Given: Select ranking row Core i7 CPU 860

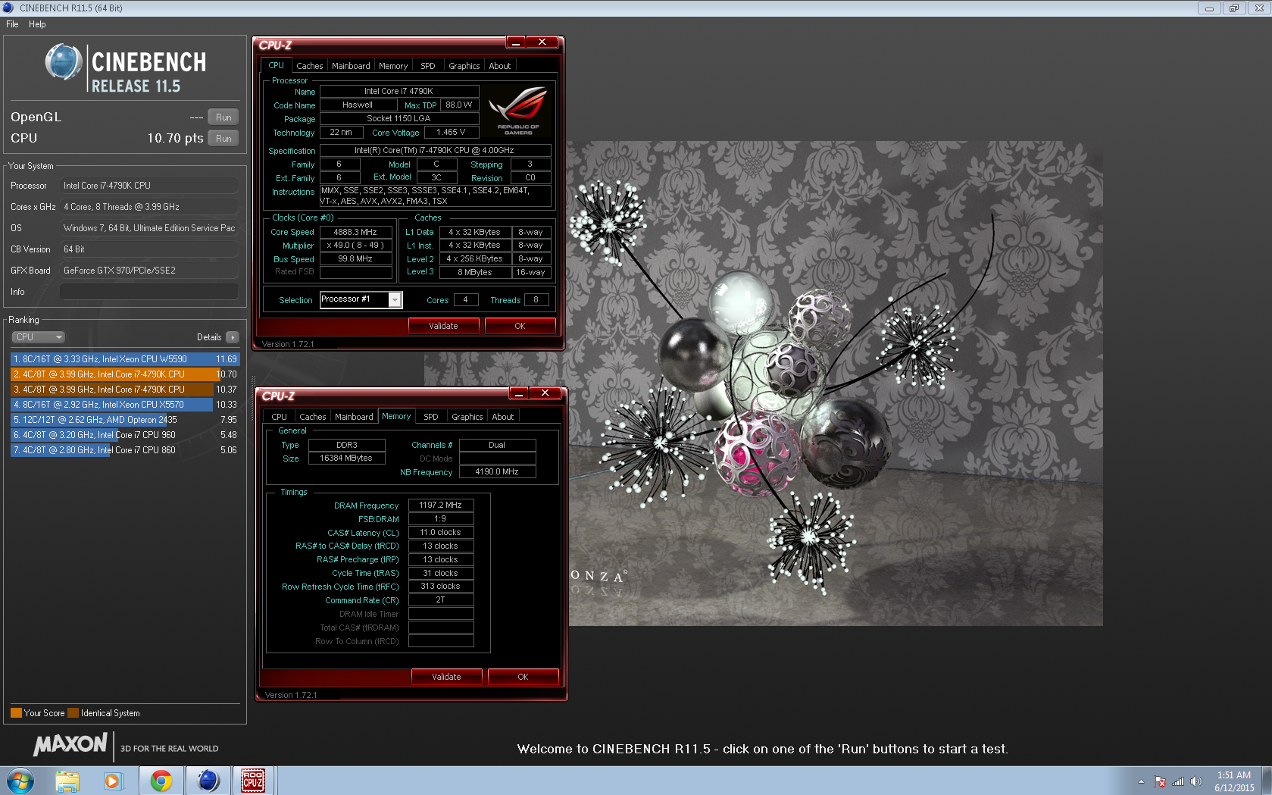Looking at the screenshot, I should click(125, 450).
